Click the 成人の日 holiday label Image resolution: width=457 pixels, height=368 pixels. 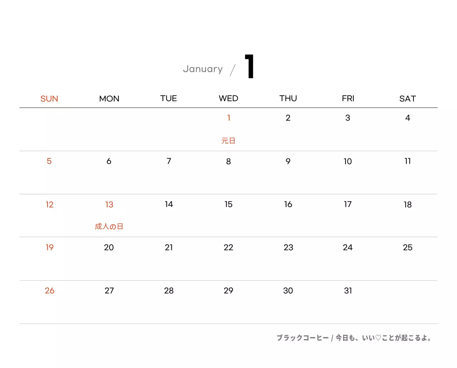click(x=109, y=227)
